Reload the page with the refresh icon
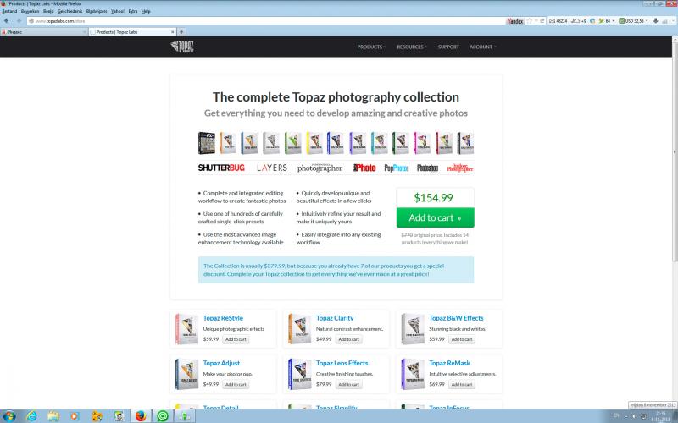 (x=542, y=20)
